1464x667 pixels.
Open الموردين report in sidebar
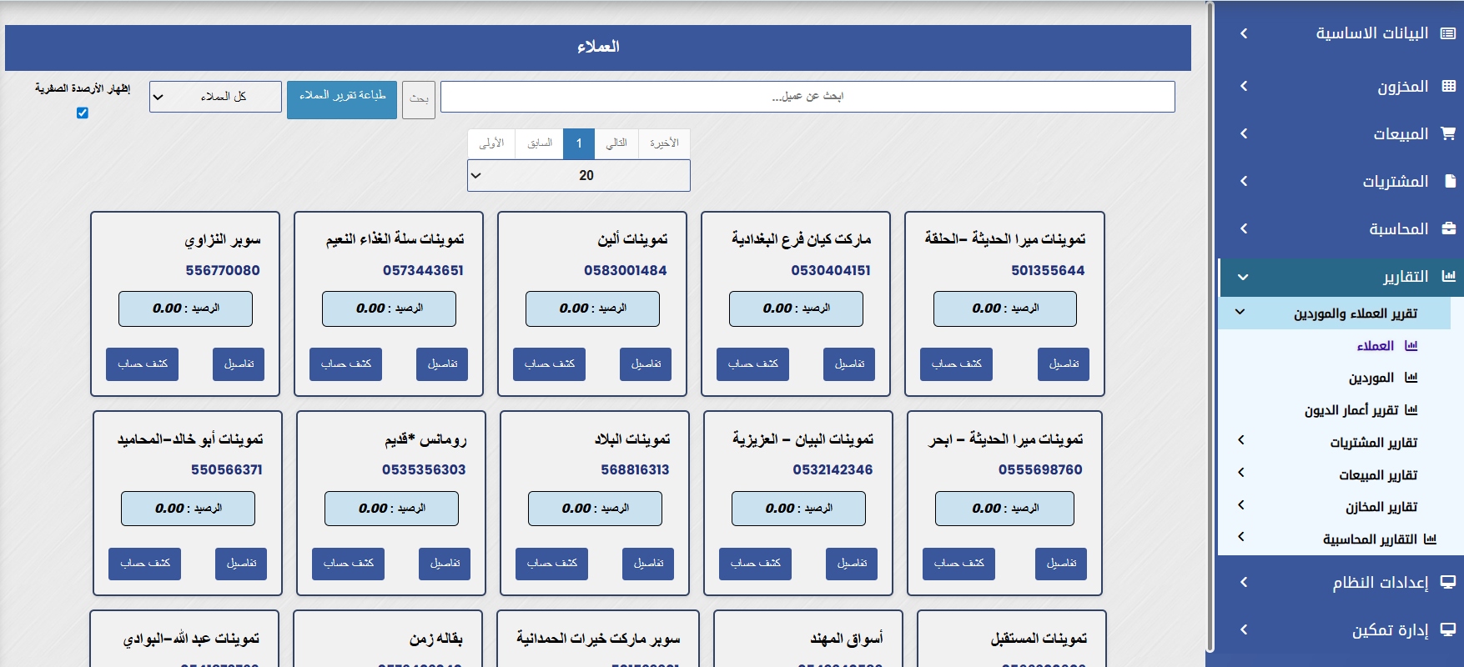tap(1371, 378)
